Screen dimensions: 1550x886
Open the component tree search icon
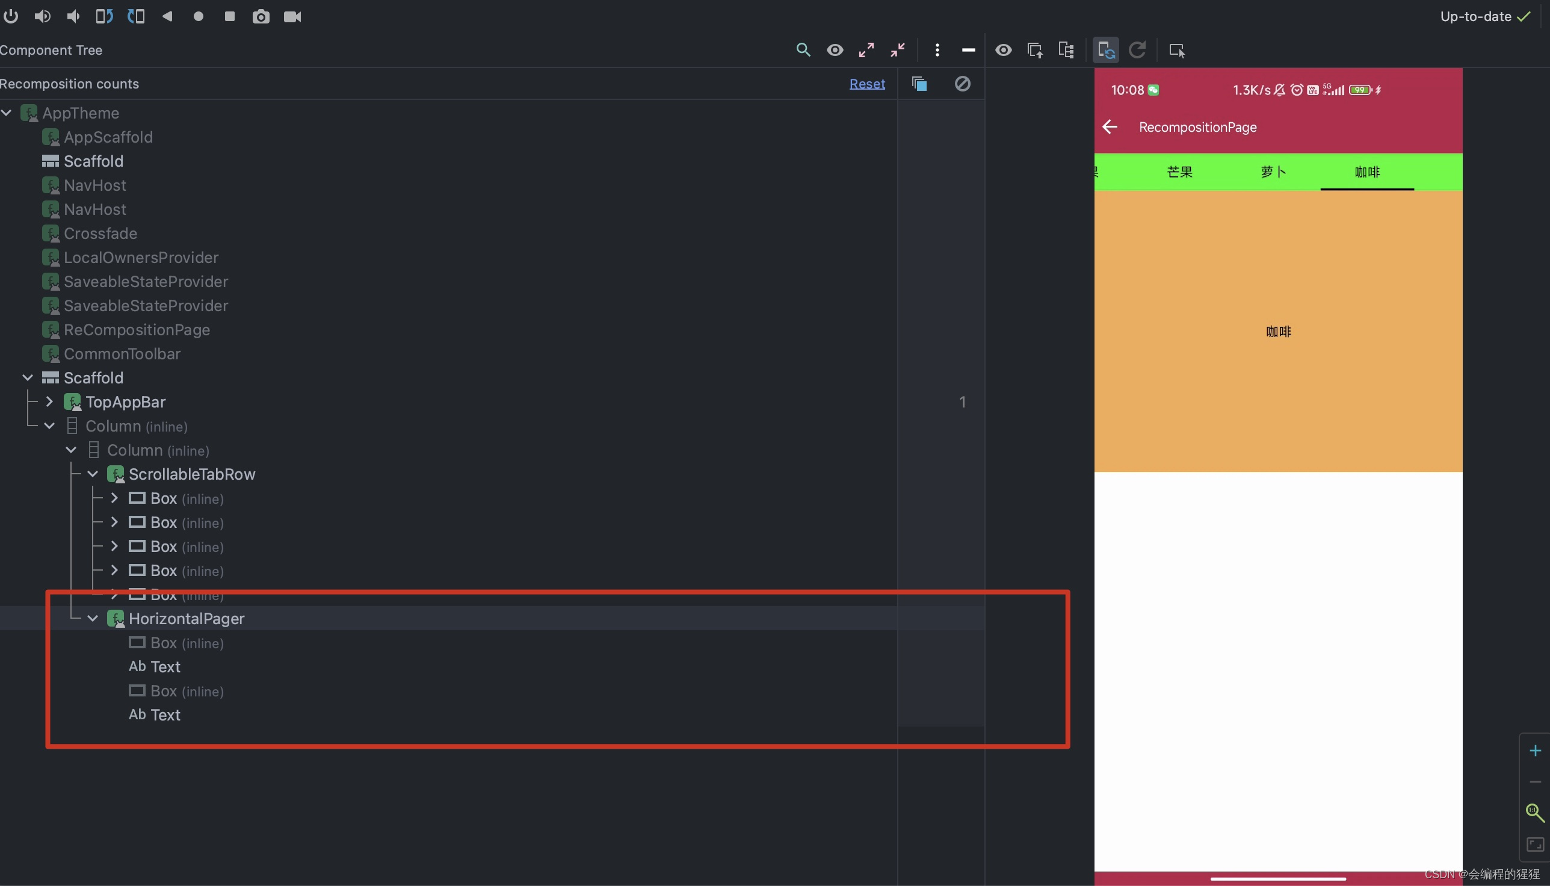click(x=803, y=50)
